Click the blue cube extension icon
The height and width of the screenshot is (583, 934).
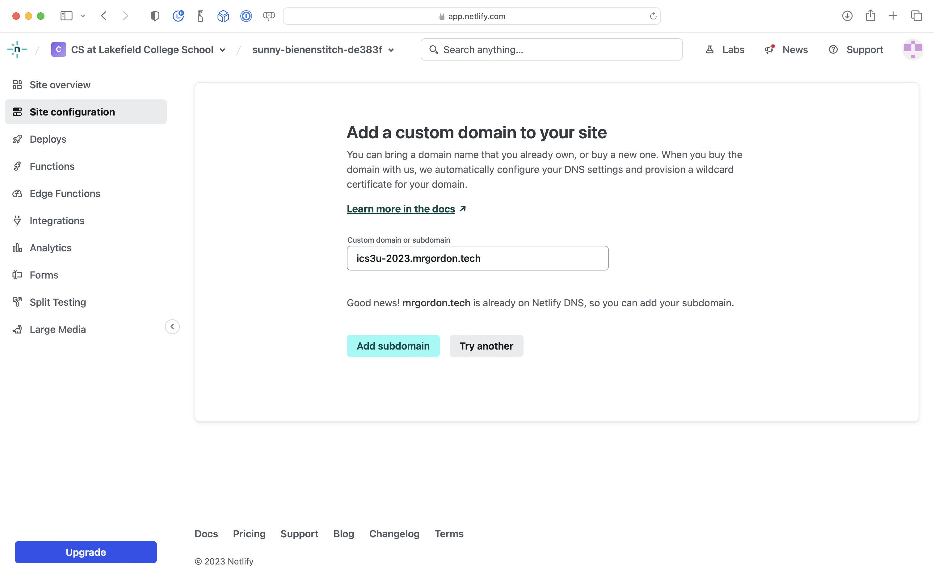pyautogui.click(x=223, y=16)
